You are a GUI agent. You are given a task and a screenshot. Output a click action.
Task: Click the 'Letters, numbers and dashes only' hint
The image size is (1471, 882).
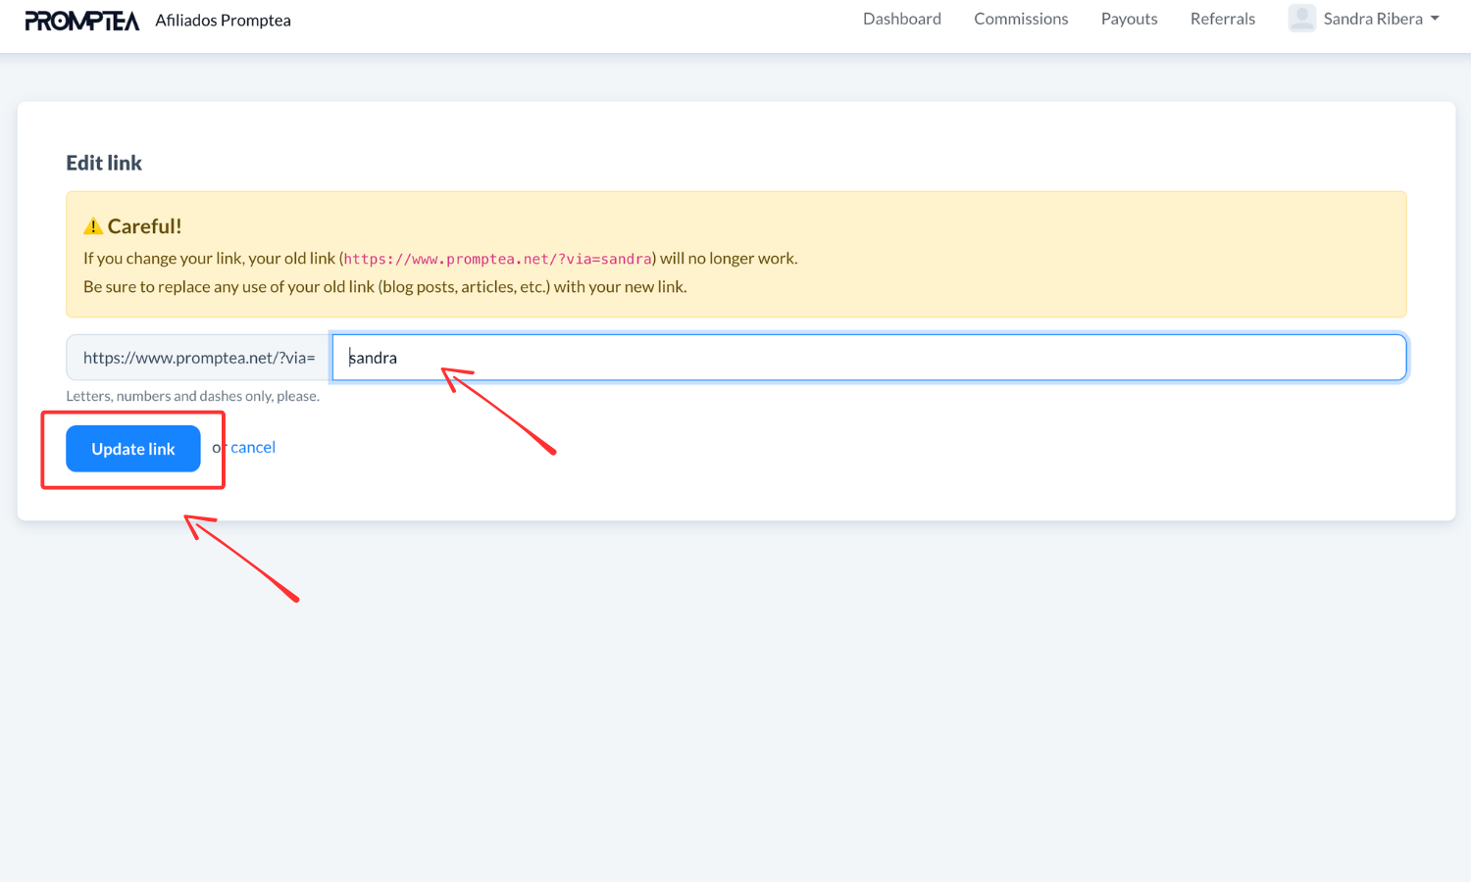click(x=192, y=396)
